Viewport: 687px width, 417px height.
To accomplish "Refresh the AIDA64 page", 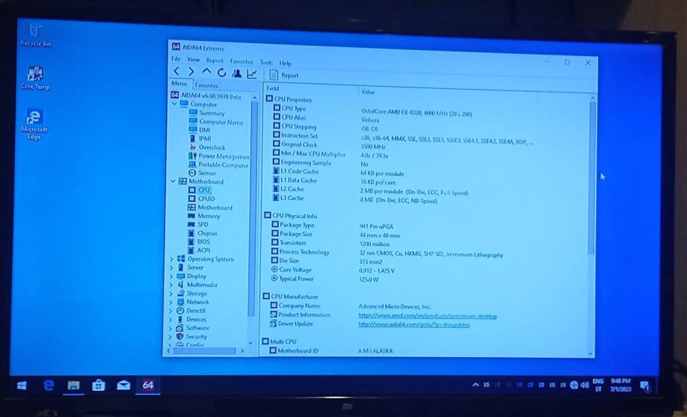I will click(222, 72).
